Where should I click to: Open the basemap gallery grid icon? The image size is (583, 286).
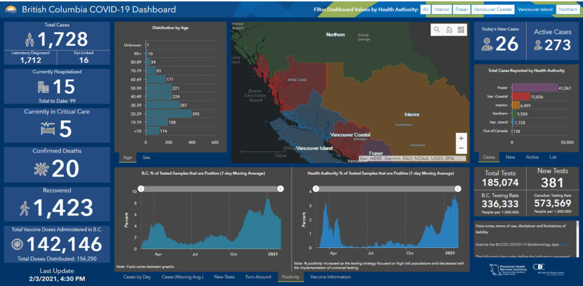pos(461,30)
